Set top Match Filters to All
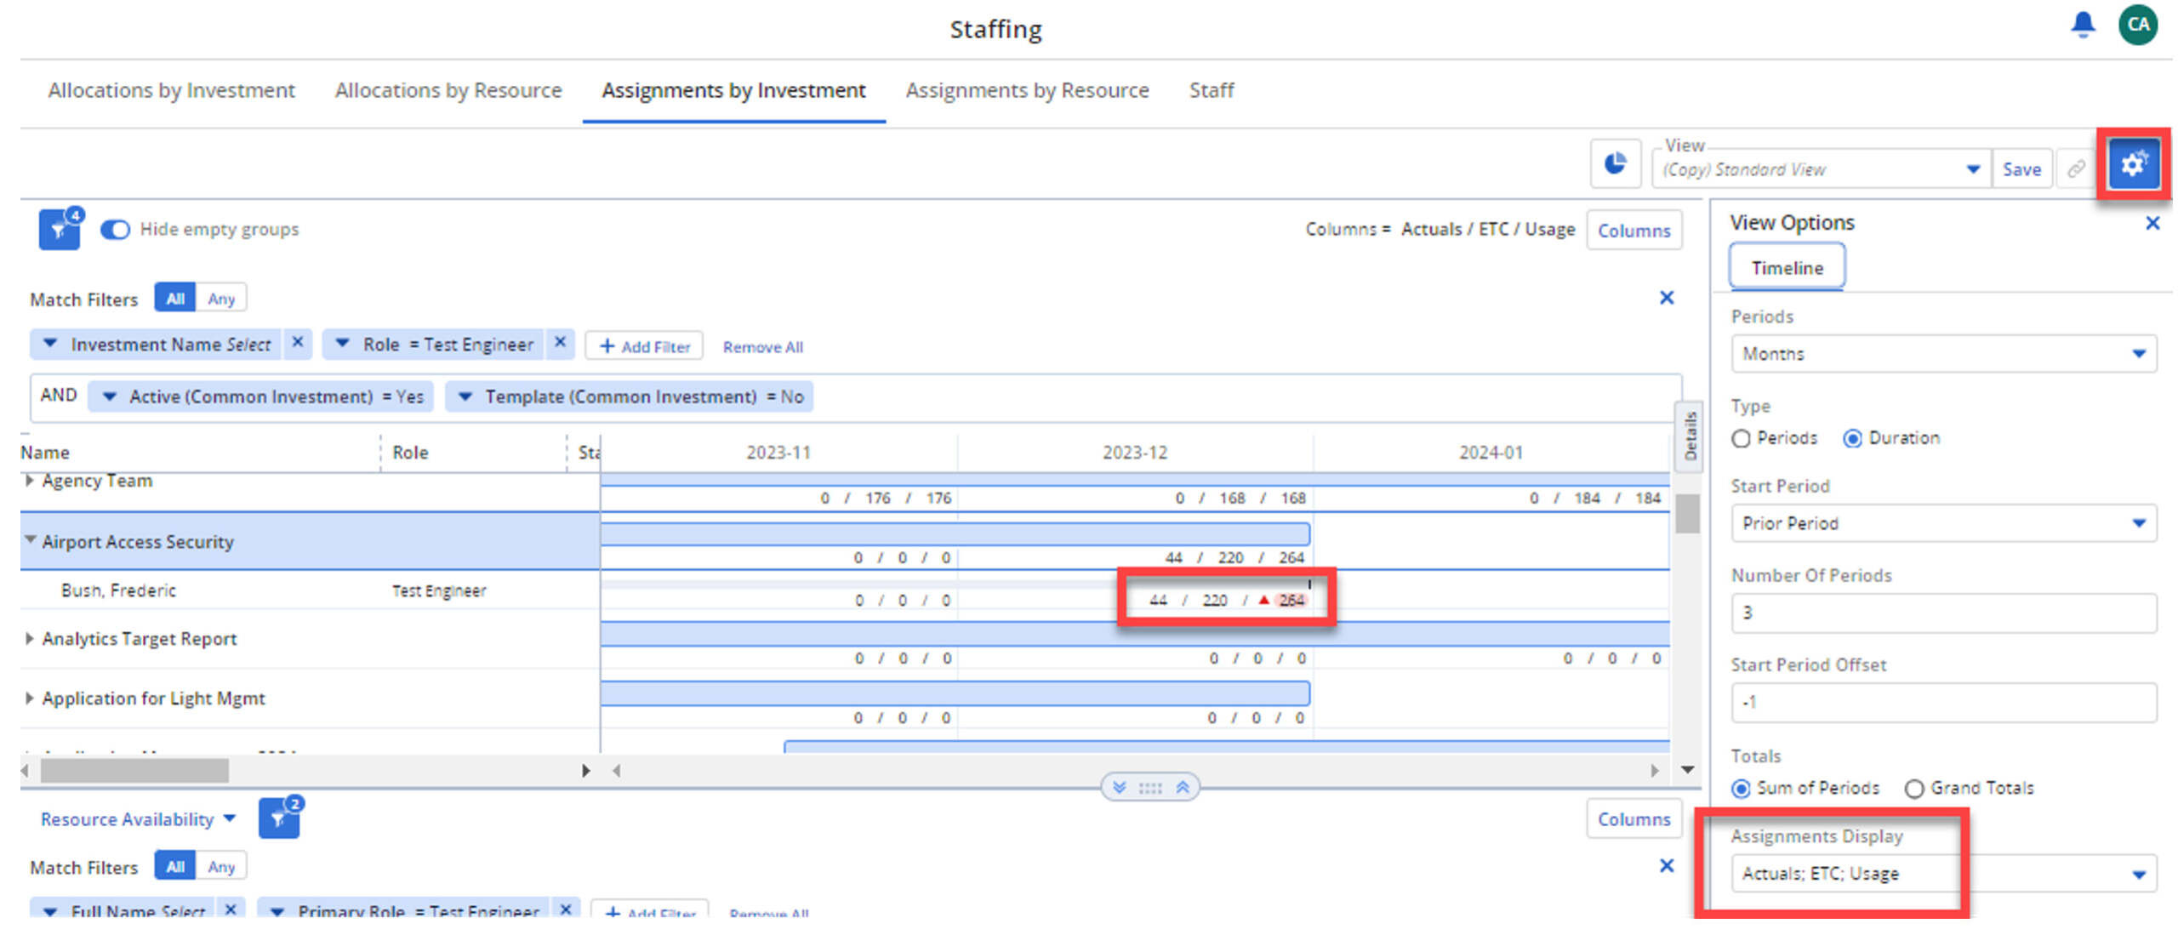This screenshot has height=935, width=2178. 175,299
